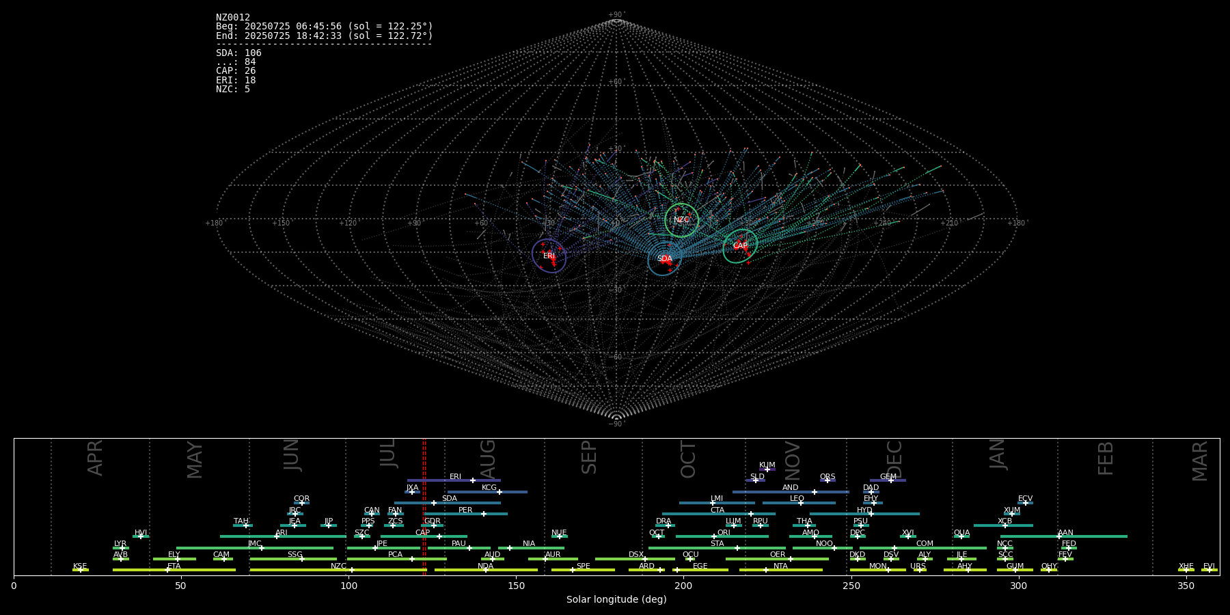Click the ORI shower label in timeline
This screenshot has height=615, width=1230.
click(724, 533)
